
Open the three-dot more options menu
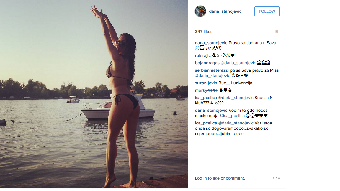(276, 178)
